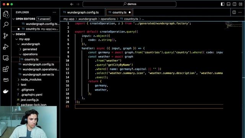Open Explorer views and more actions
The height and width of the screenshot is (138, 245).
(54, 12)
